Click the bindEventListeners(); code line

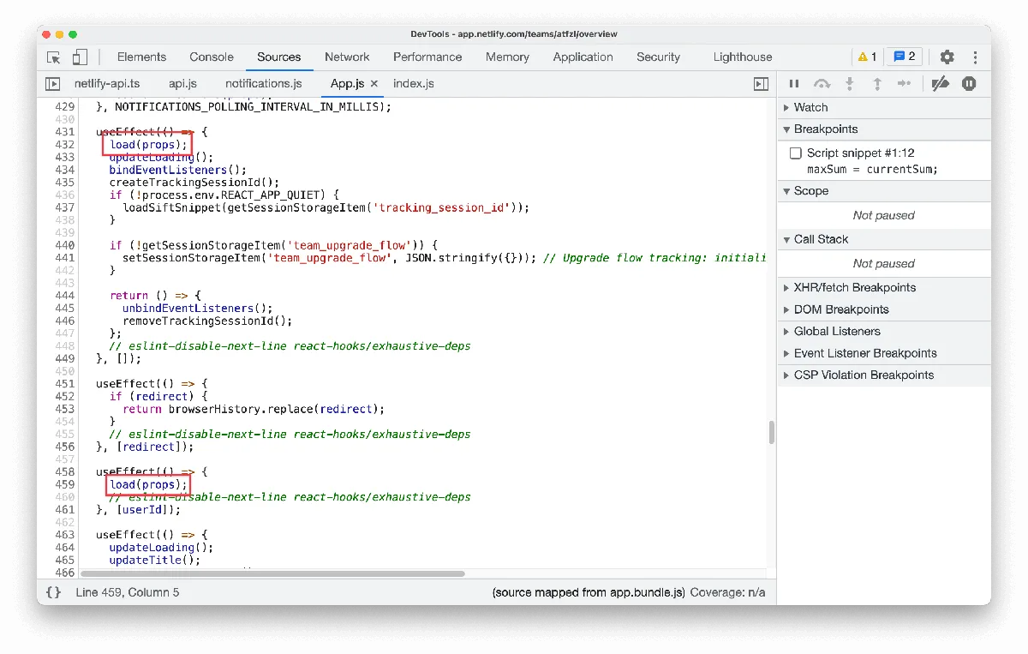[177, 170]
